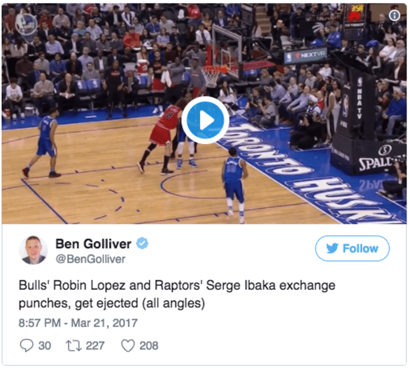Follow Ben Golliver on Twitter

[x=352, y=248]
